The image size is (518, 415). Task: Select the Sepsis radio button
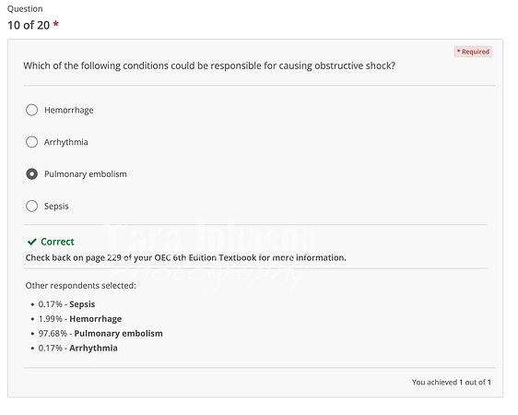(x=31, y=207)
